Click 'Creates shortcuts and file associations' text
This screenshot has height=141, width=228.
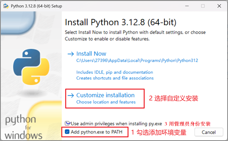[x=115, y=78]
